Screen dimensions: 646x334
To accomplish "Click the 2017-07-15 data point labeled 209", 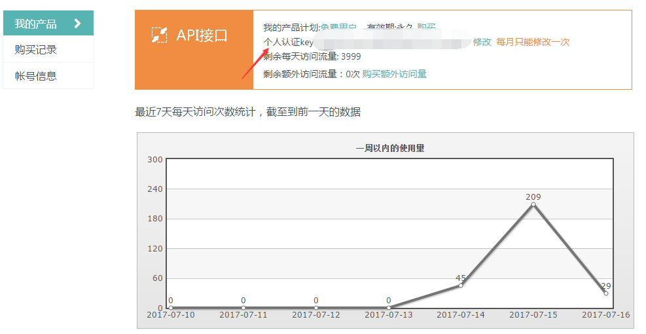I will tap(533, 204).
